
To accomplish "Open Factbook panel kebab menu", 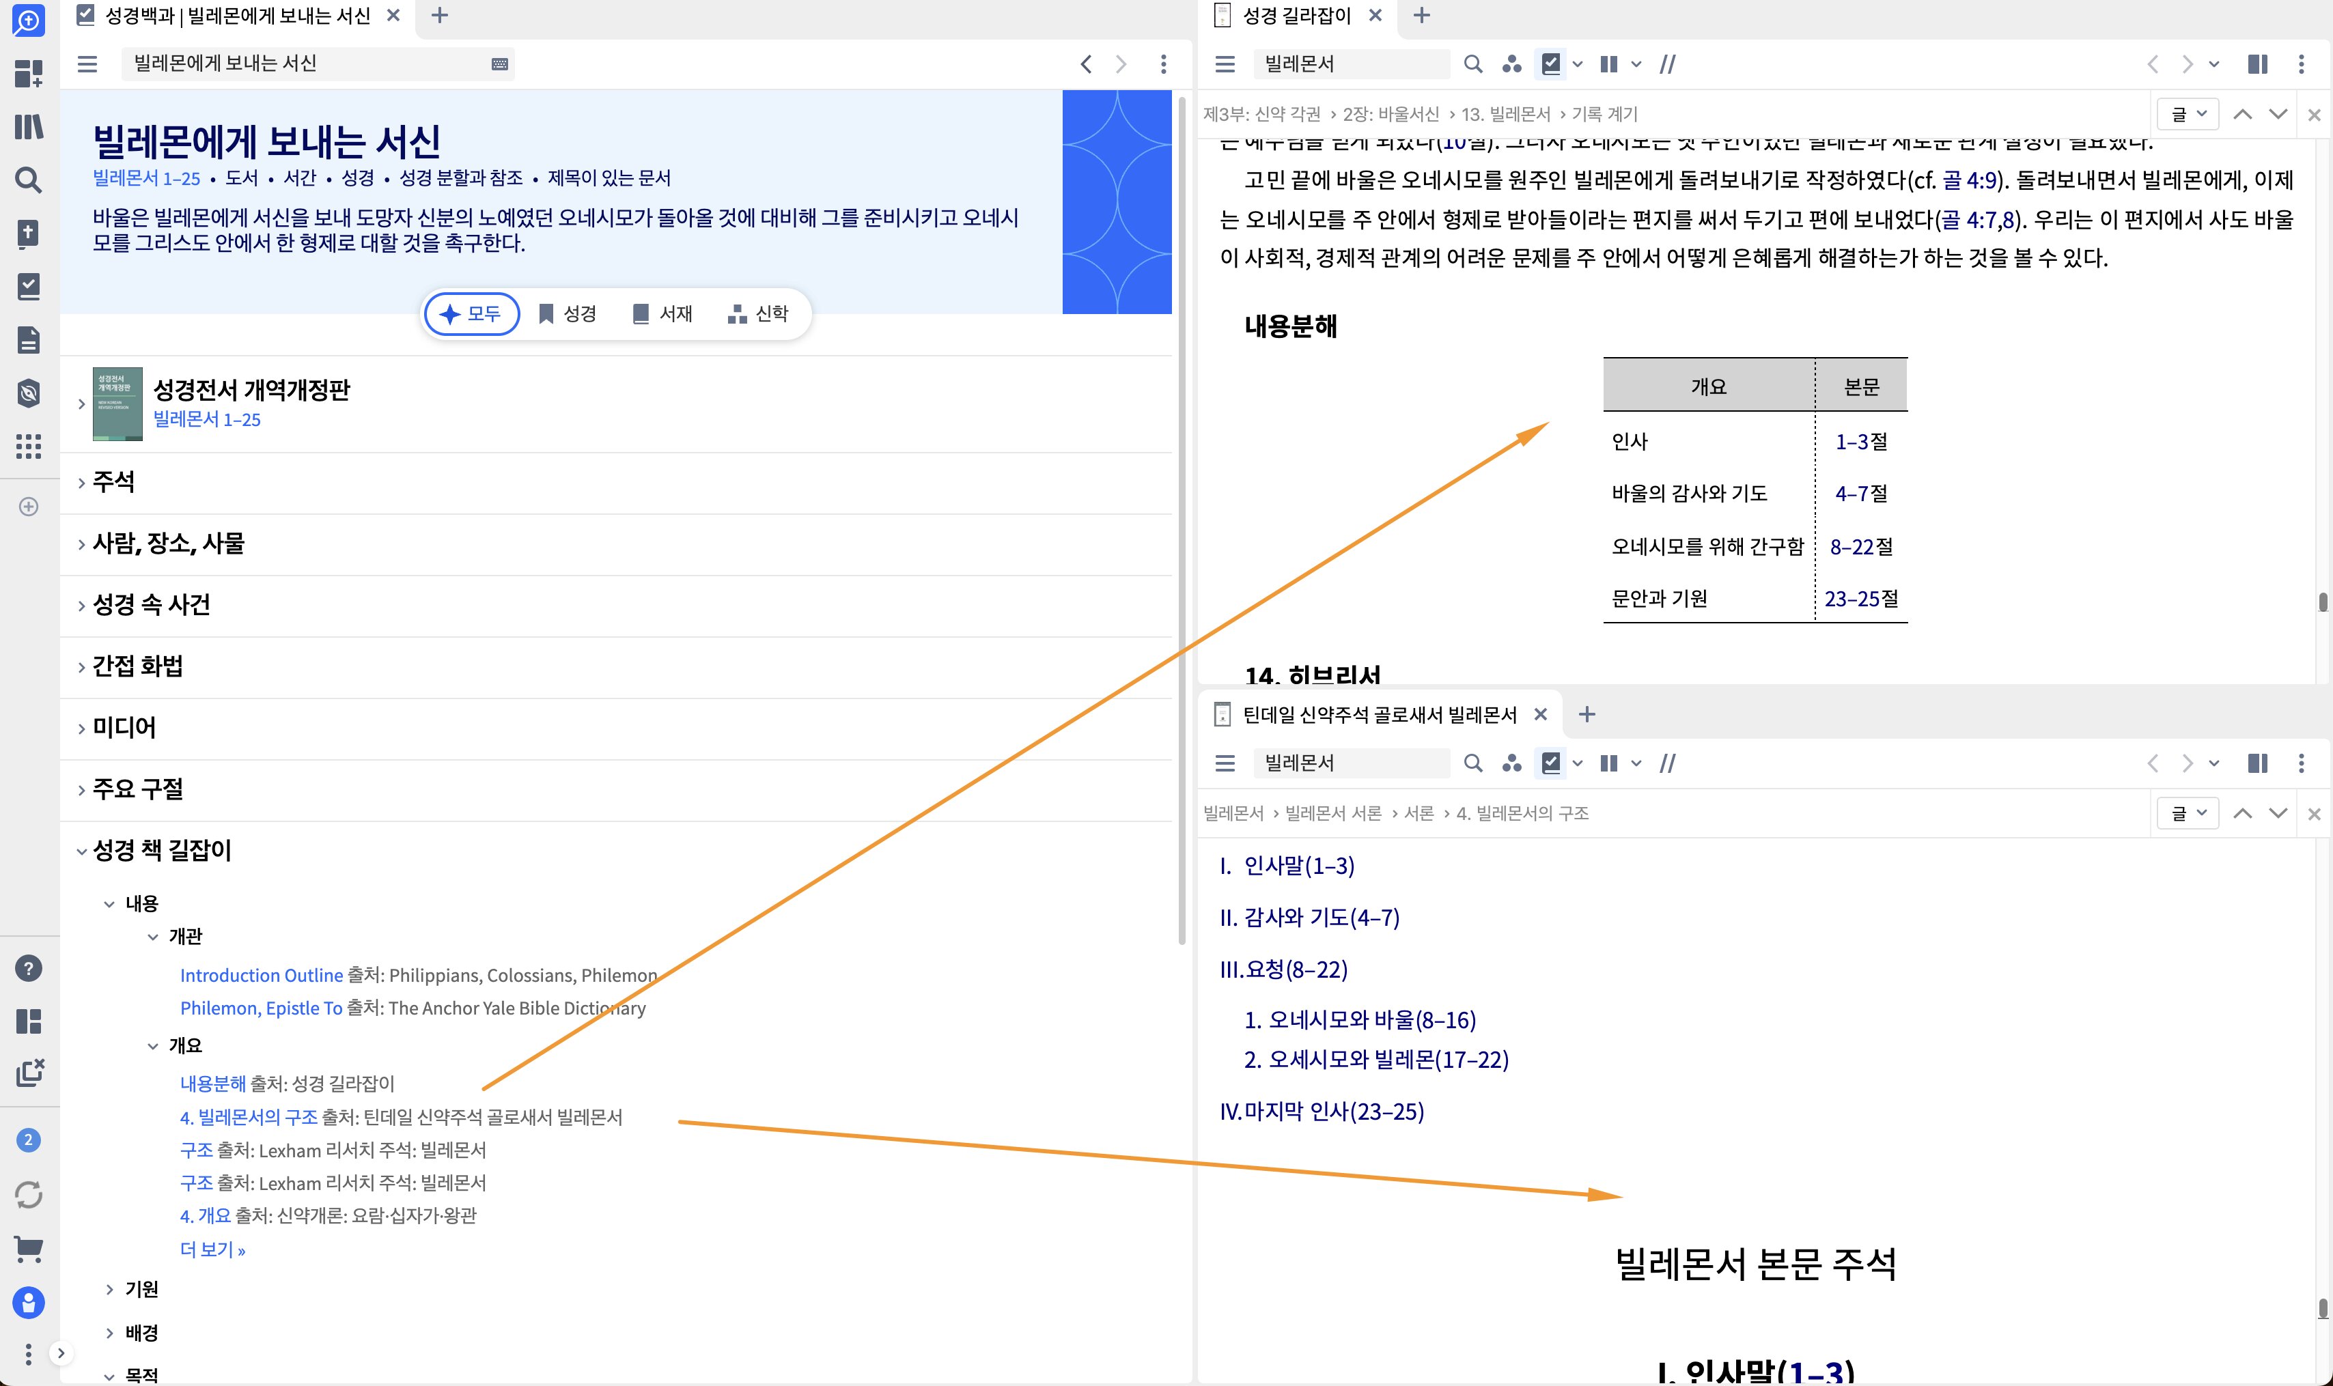I will tap(1163, 63).
